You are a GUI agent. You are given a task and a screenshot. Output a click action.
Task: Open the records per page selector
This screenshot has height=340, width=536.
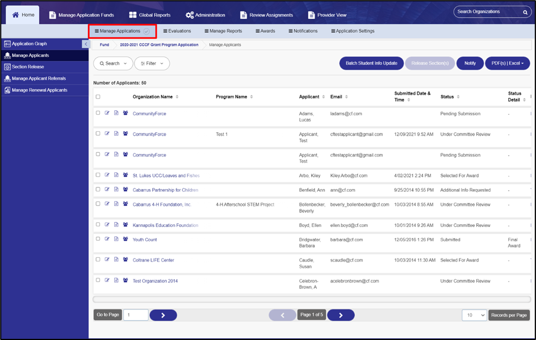coord(475,315)
